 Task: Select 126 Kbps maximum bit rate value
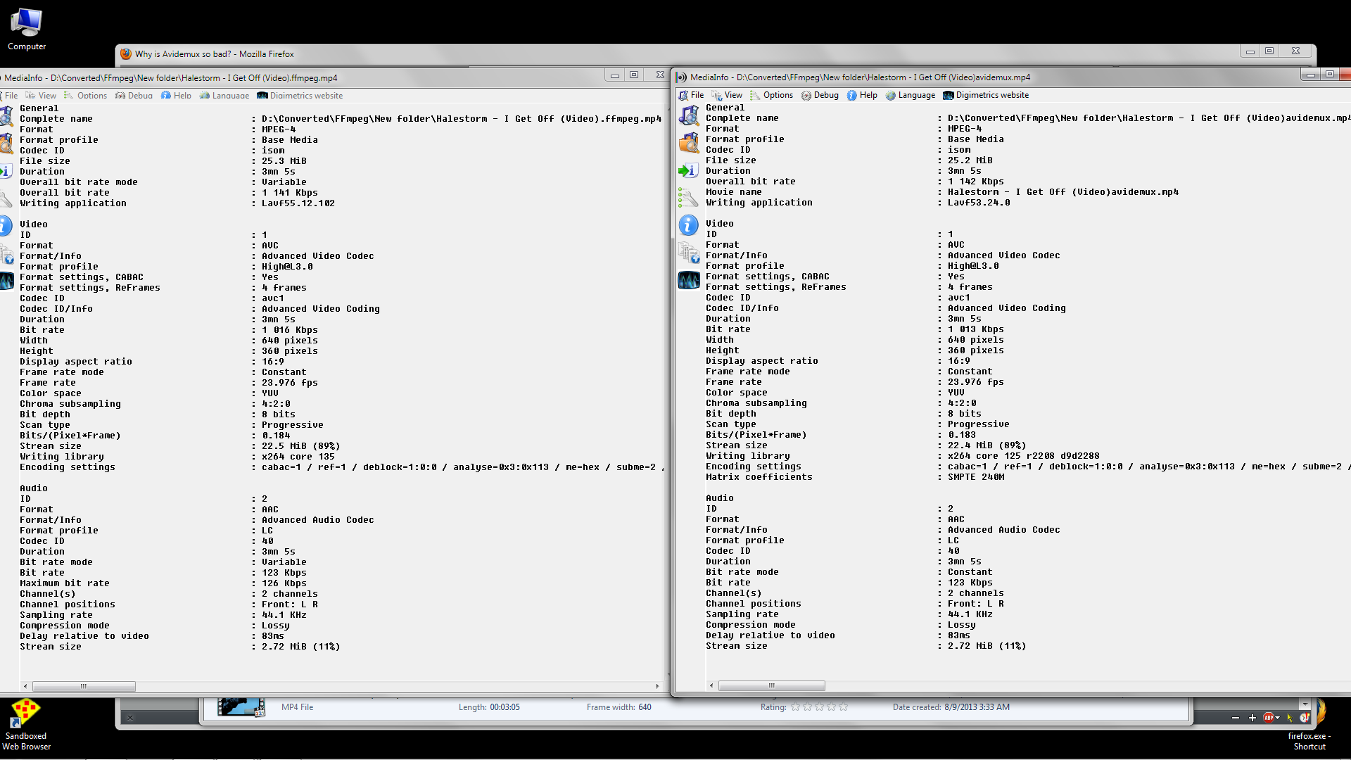[x=284, y=583]
